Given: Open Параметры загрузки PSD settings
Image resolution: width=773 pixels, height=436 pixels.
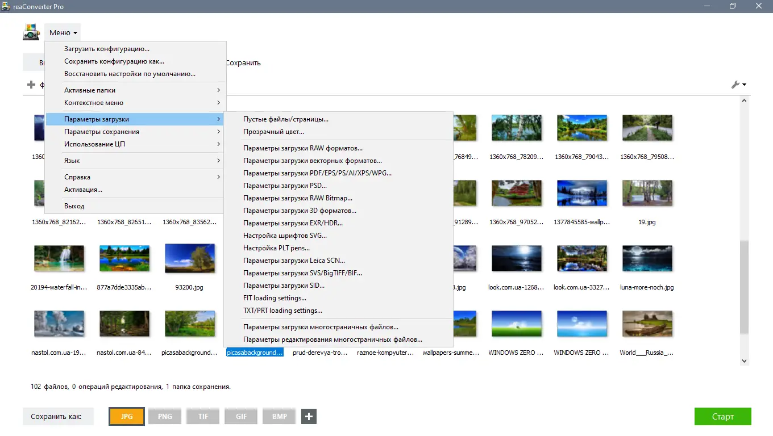Looking at the screenshot, I should pos(284,185).
